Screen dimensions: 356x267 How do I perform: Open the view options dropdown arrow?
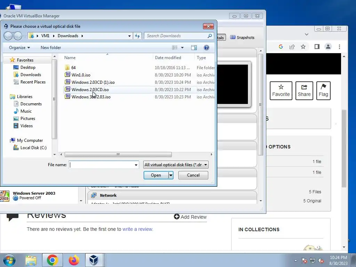pos(182,48)
